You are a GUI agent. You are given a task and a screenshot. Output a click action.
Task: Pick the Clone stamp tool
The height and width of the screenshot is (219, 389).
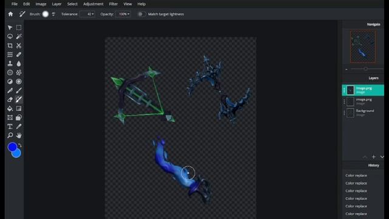coord(10,63)
